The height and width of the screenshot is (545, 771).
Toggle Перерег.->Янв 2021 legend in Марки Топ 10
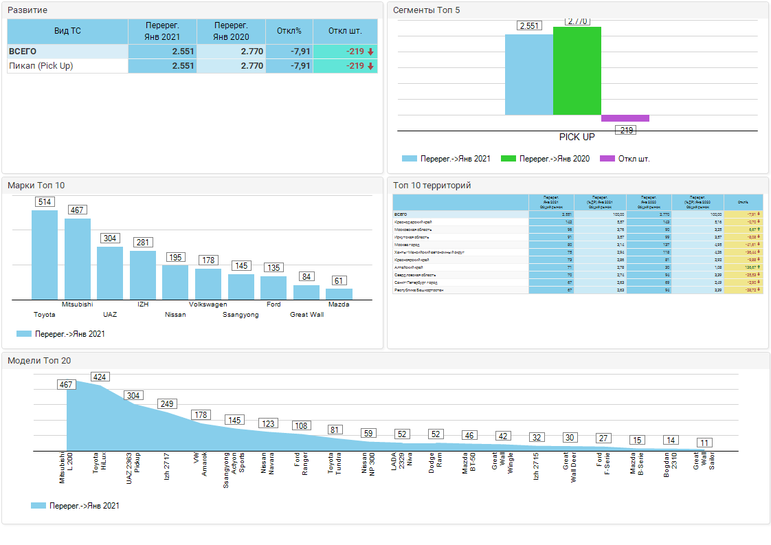coord(60,334)
